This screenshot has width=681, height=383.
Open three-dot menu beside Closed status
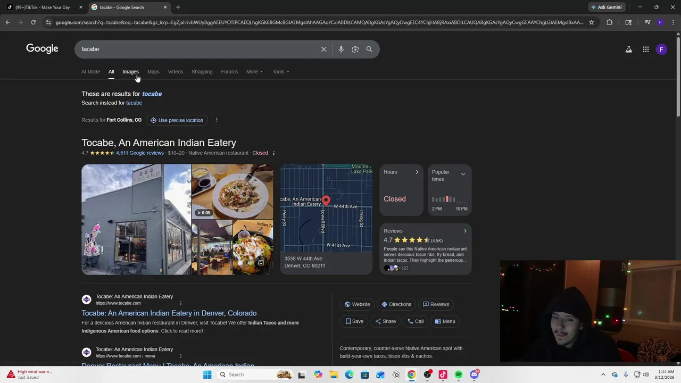tap(273, 153)
